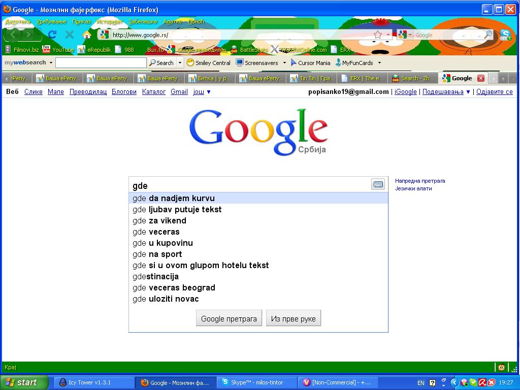The image size is (520, 390).
Task: Open the Screensavers dropdown in the toolbar
Action: pyautogui.click(x=284, y=62)
